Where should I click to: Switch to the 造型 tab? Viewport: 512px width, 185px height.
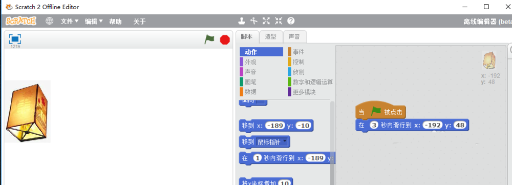tap(271, 36)
